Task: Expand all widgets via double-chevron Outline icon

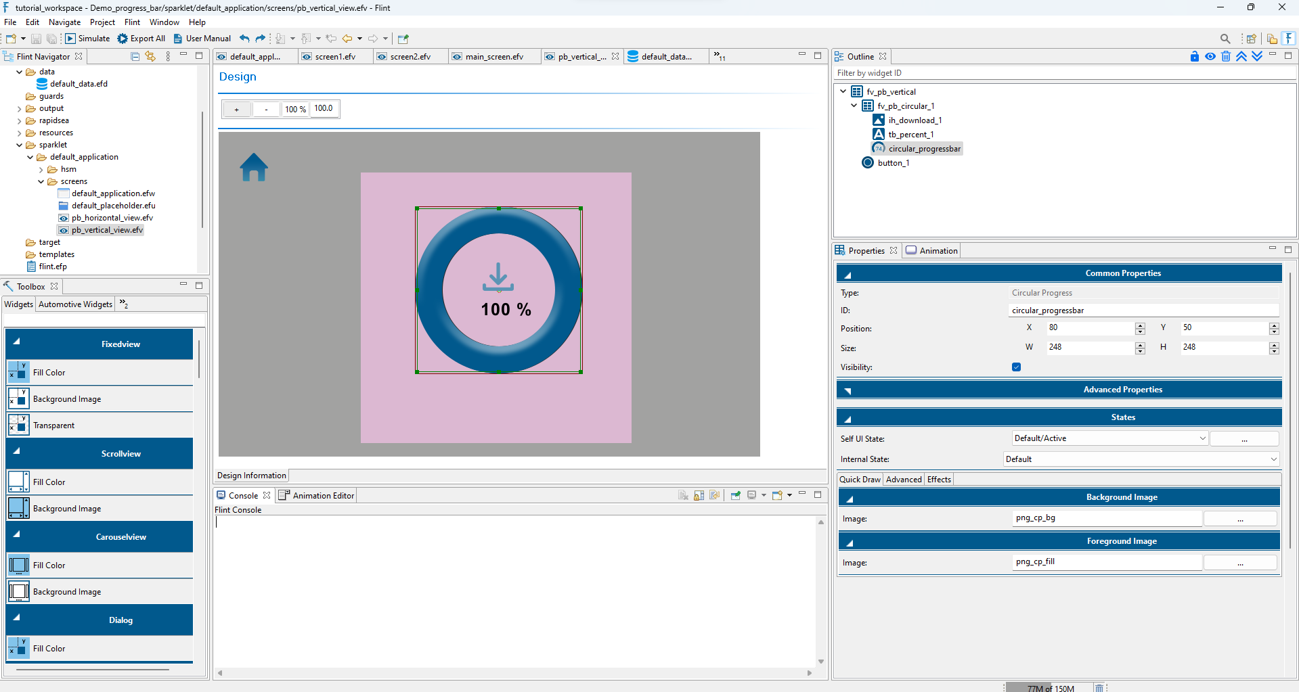Action: [x=1257, y=56]
